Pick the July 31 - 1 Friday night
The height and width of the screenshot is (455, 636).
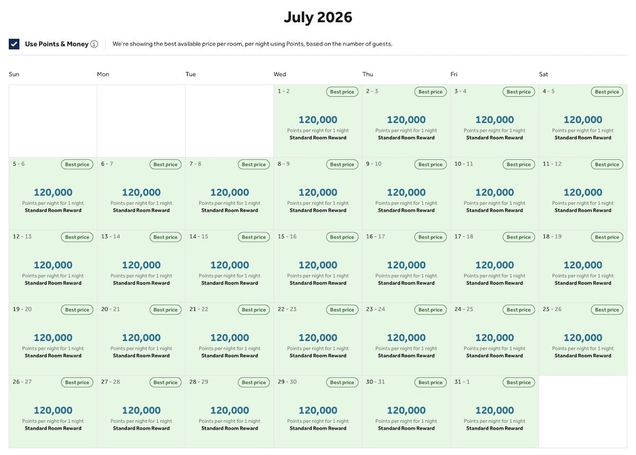point(494,411)
